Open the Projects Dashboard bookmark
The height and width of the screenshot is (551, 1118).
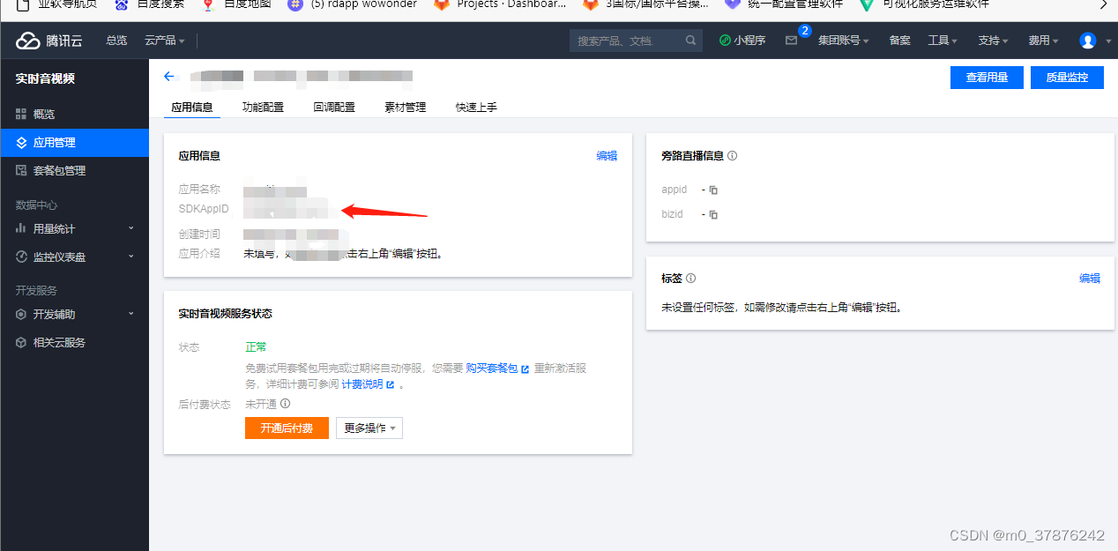pos(501,4)
